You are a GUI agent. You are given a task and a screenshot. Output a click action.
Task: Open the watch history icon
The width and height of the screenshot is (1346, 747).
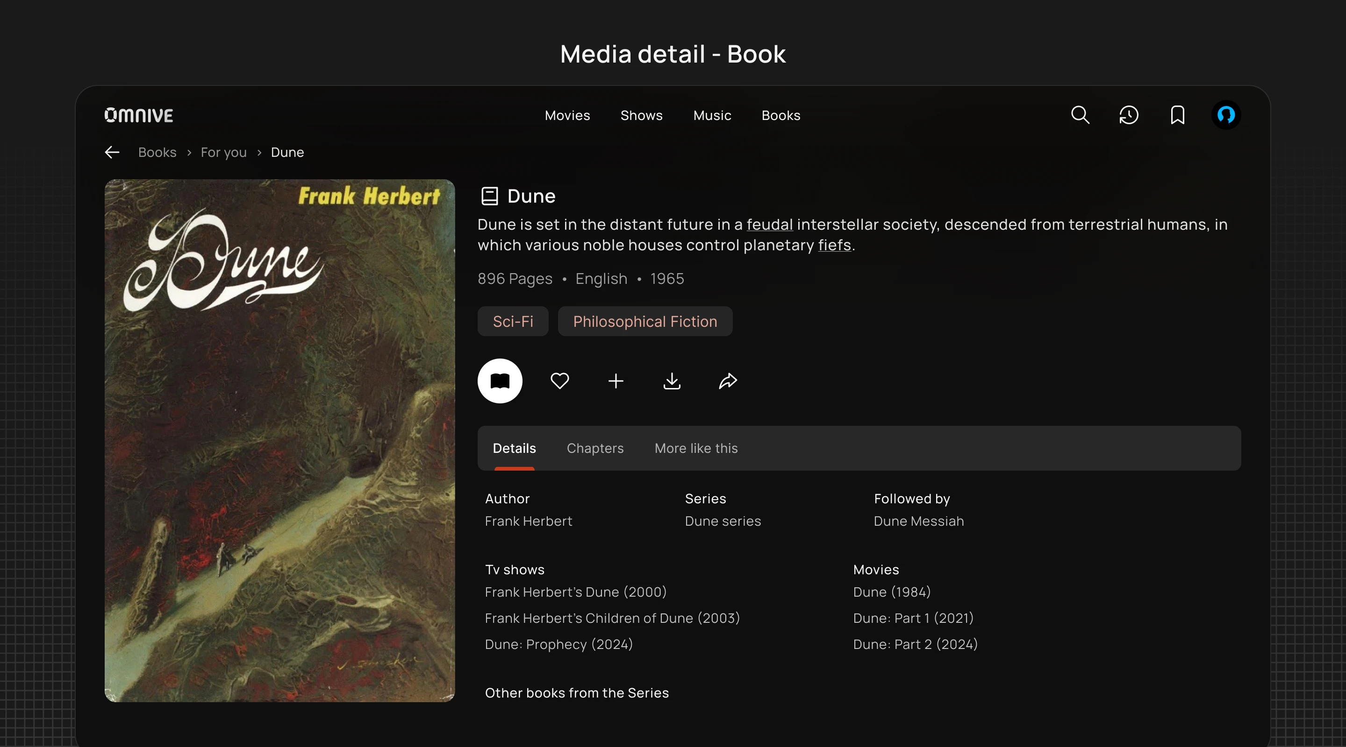point(1129,115)
